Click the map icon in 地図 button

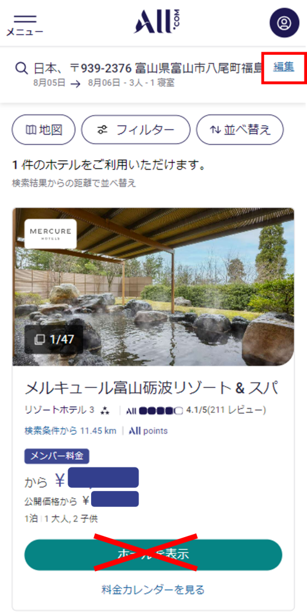click(x=31, y=130)
